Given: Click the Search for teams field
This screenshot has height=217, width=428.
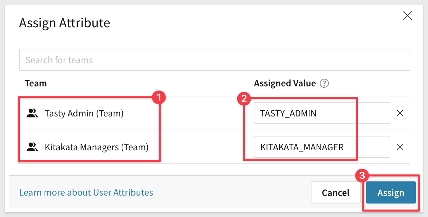Looking at the screenshot, I should pyautogui.click(x=214, y=60).
